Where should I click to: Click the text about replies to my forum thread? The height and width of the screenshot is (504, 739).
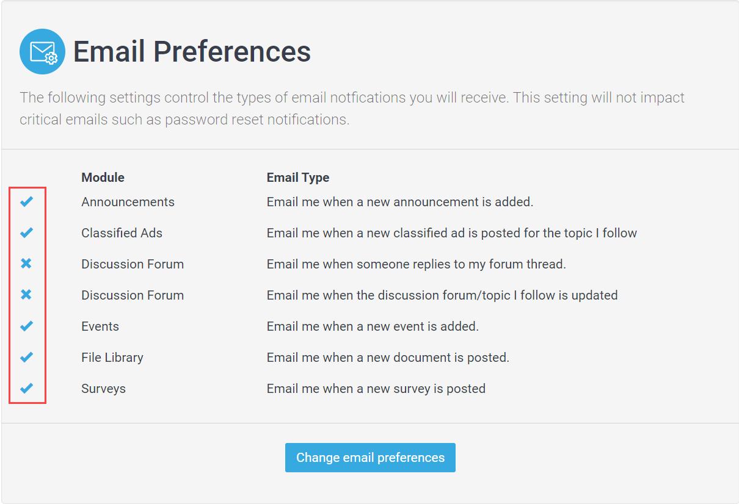(417, 264)
